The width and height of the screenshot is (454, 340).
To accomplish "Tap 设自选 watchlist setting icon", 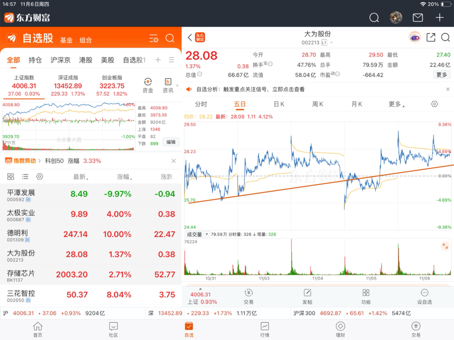I will pos(424,297).
